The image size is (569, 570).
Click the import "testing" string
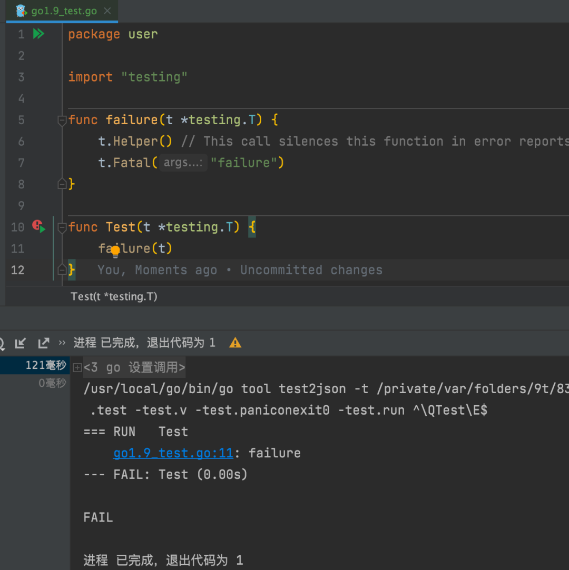[x=154, y=77]
